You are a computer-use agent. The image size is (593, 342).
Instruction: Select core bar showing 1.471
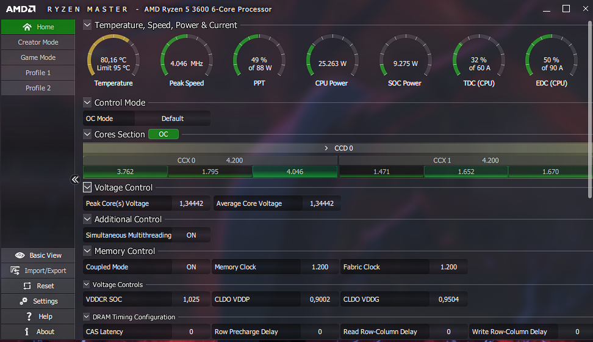click(381, 172)
